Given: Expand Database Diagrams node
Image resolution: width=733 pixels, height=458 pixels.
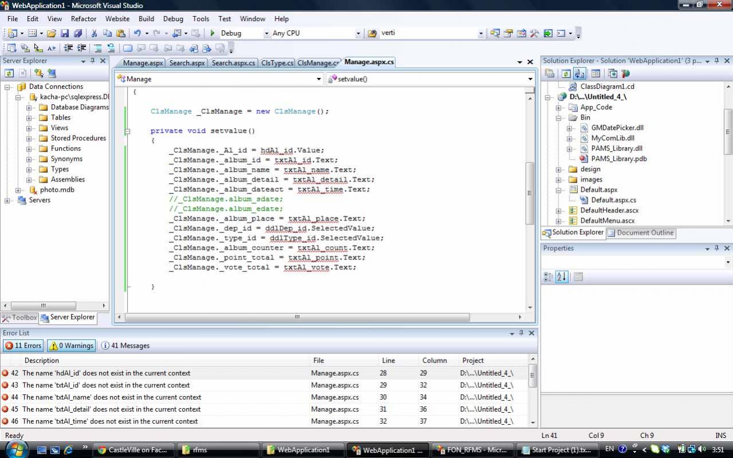Looking at the screenshot, I should [29, 107].
